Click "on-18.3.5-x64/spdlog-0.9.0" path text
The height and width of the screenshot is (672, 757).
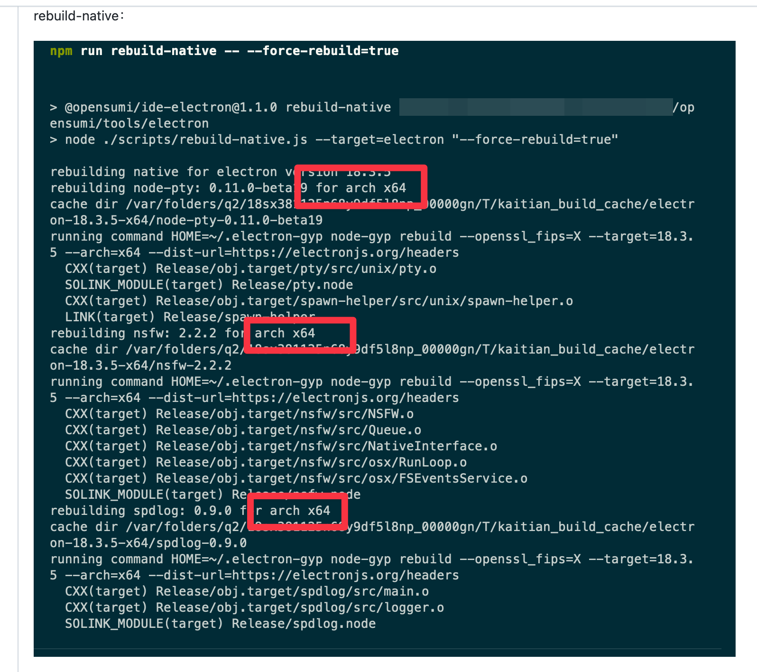148,543
